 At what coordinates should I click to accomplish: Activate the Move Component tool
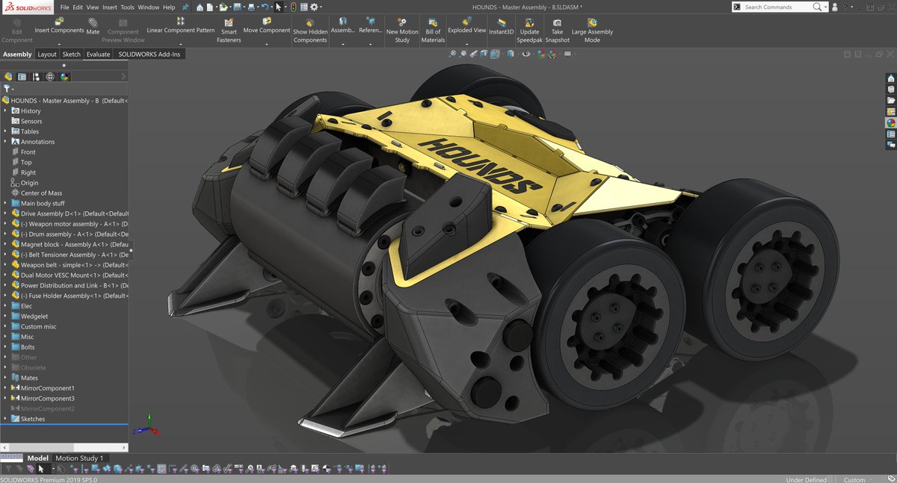(266, 26)
